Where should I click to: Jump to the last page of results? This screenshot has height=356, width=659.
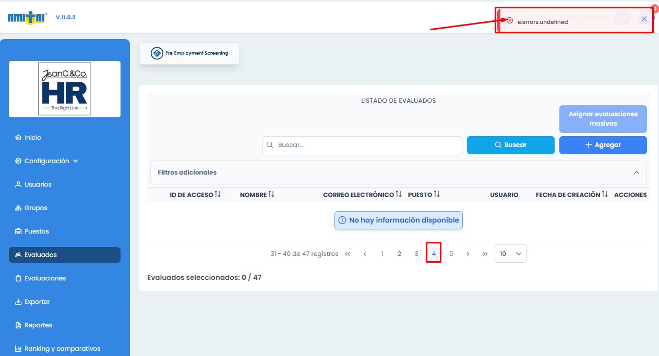pos(485,254)
